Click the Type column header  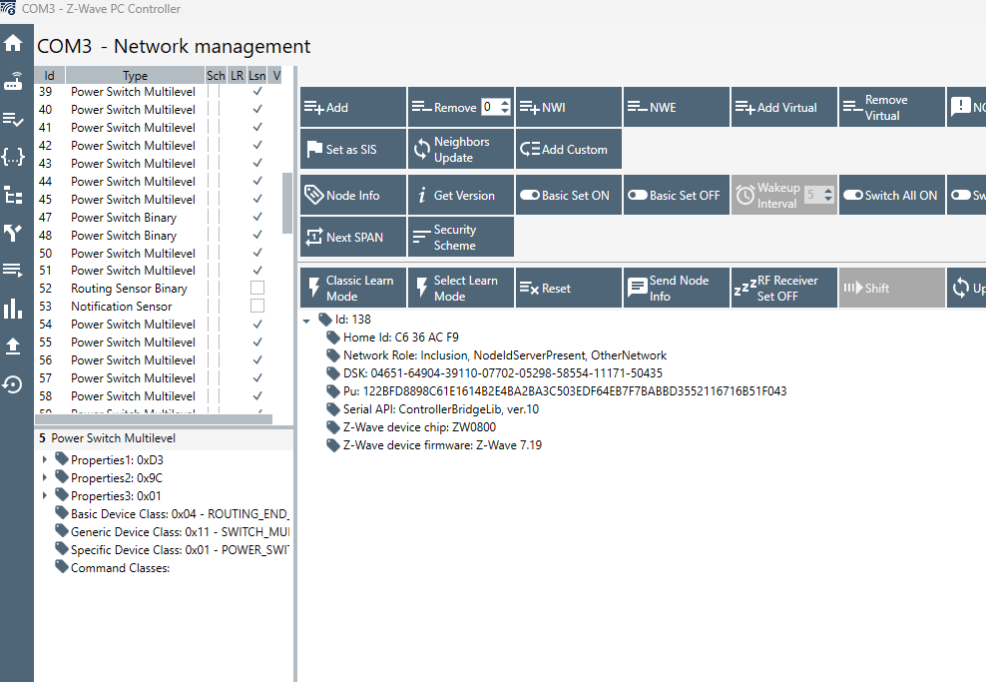[135, 76]
